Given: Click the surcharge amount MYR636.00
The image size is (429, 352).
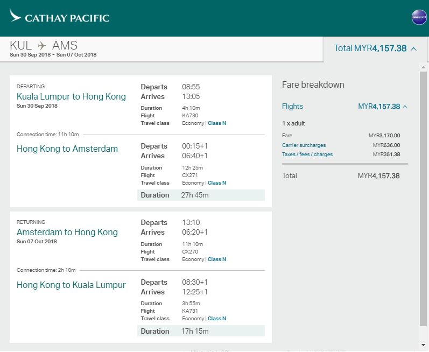Looking at the screenshot, I should click(x=386, y=145).
